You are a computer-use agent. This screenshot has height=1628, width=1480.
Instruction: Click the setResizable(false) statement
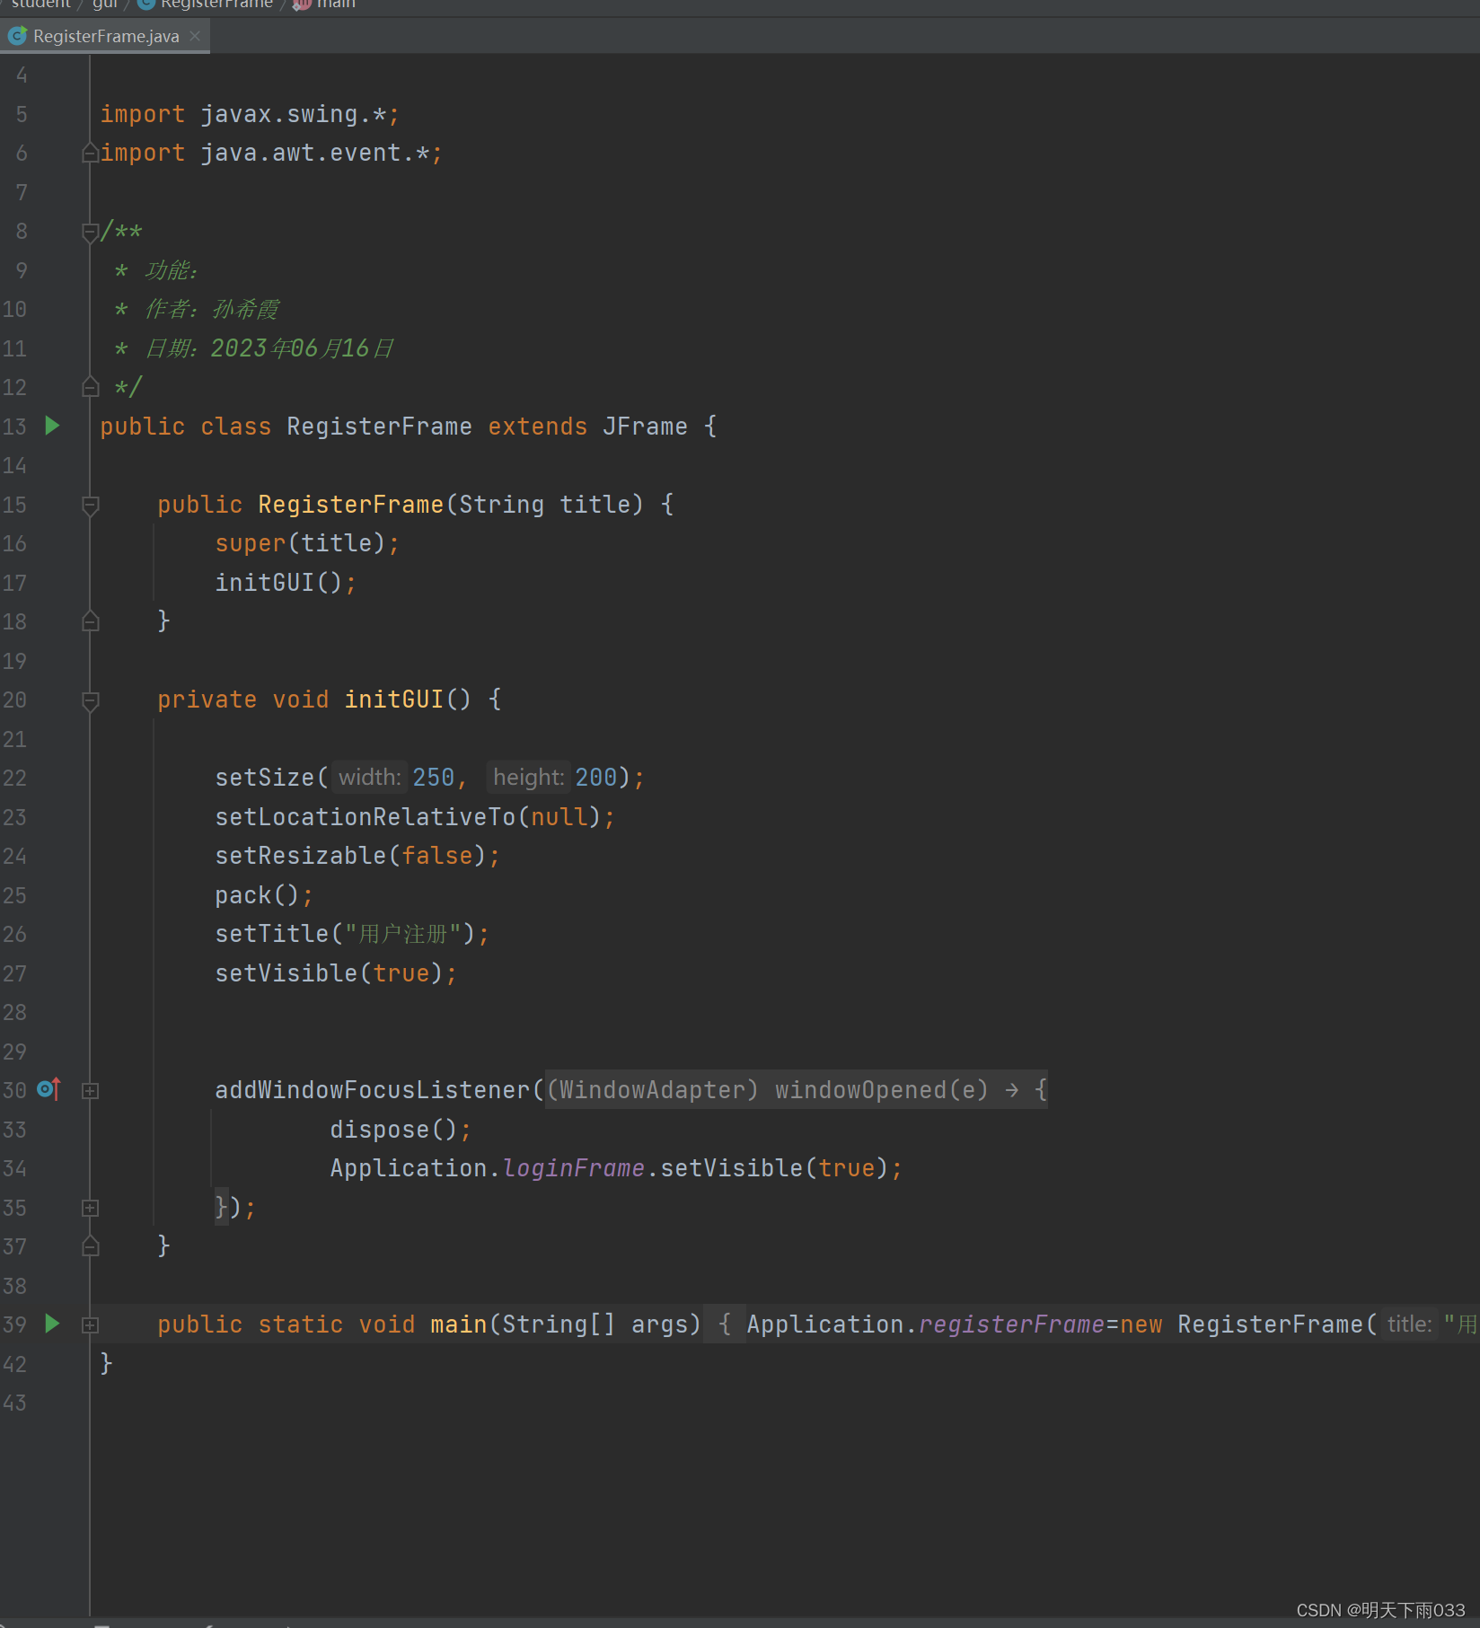[x=357, y=856]
